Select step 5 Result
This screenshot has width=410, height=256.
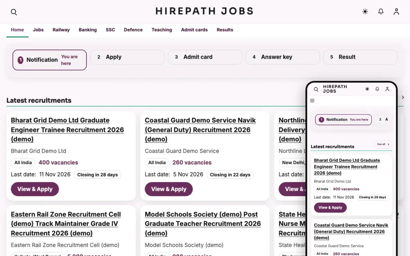click(x=360, y=57)
